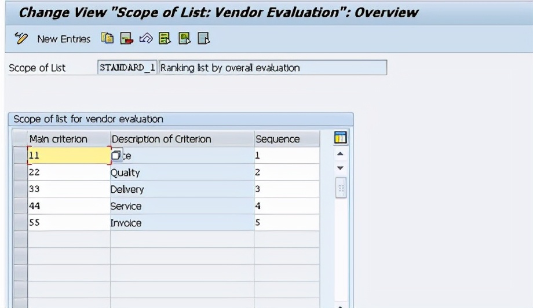Viewport: 533px width, 308px height.
Task: Click the table scroll up arrow
Action: point(340,154)
